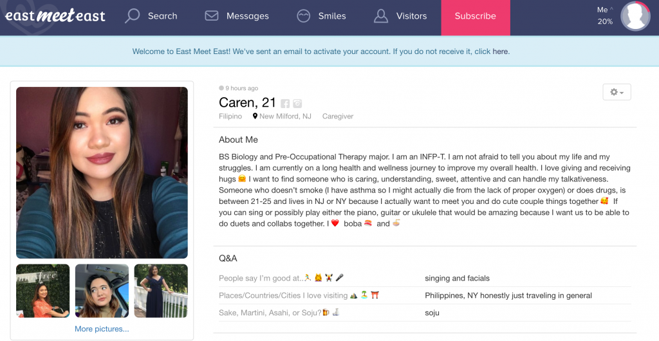
Task: Click the Instagram icon beside Caren's name
Action: [297, 104]
